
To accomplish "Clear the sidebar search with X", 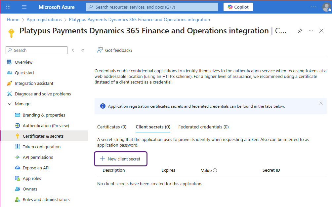I will 73,50.
